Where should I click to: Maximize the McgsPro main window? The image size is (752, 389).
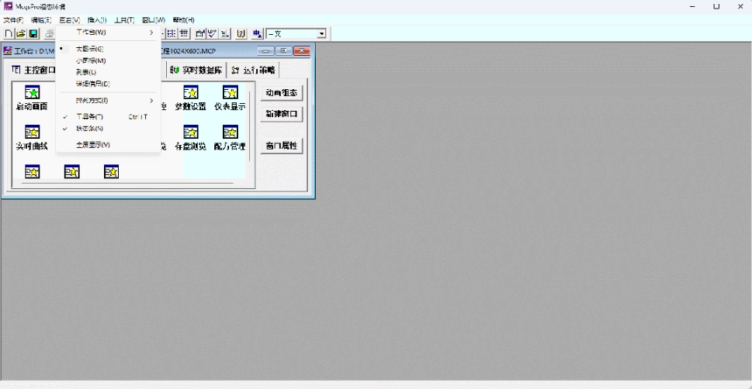point(716,7)
